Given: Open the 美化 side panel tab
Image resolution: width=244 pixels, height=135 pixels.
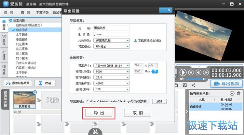Looking at the screenshot, I should pyautogui.click(x=4, y=40).
